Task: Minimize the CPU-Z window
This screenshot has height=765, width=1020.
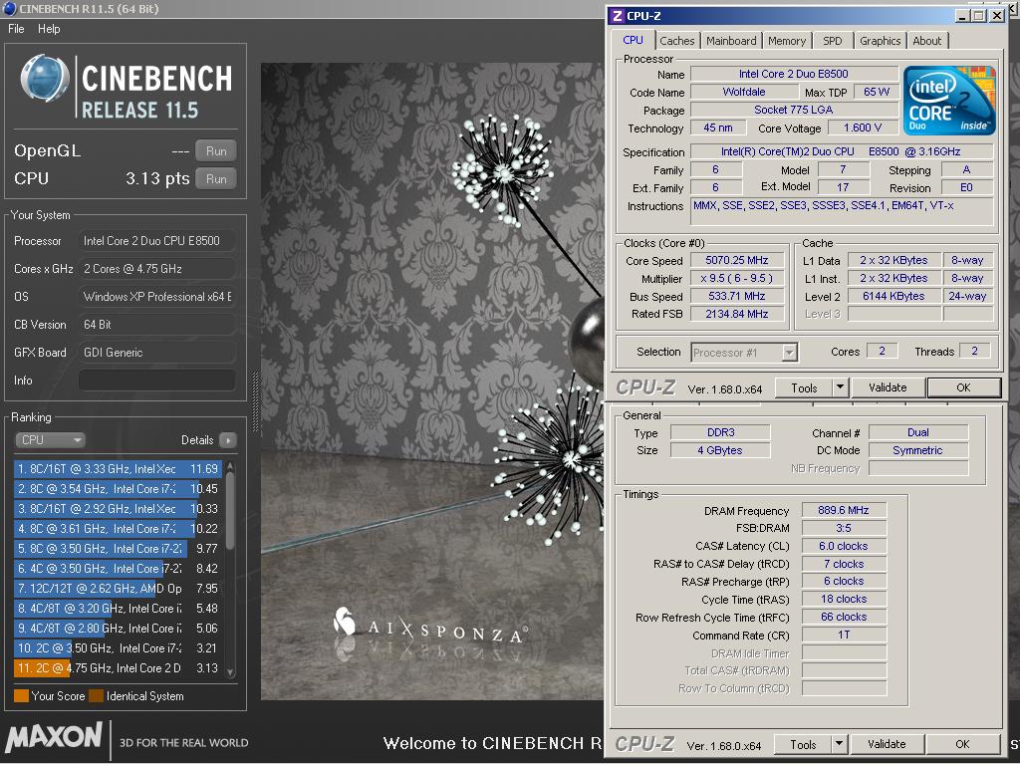Action: tap(963, 16)
